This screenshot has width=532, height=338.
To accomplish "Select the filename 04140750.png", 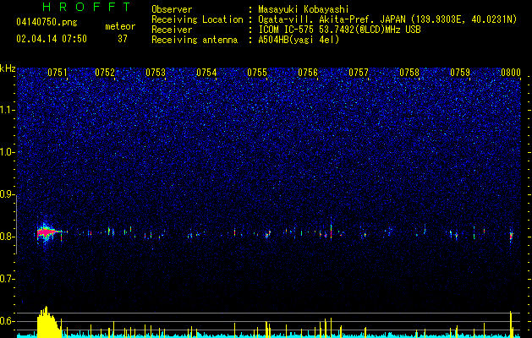I will [47, 22].
